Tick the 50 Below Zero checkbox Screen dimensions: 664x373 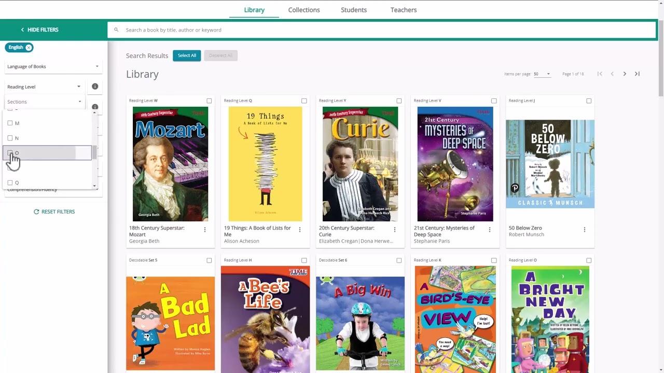589,101
